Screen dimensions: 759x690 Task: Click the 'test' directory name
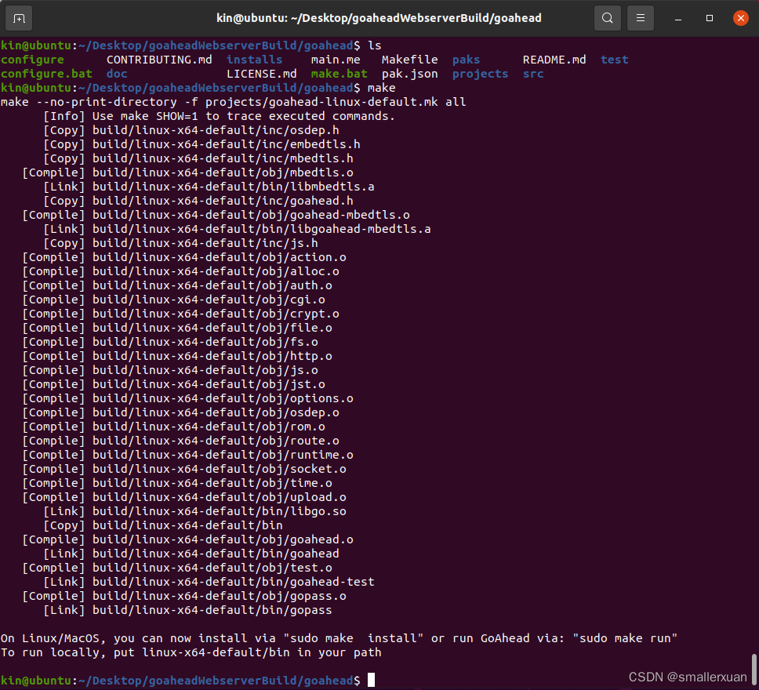(x=614, y=60)
